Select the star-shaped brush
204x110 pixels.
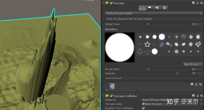click(x=147, y=44)
